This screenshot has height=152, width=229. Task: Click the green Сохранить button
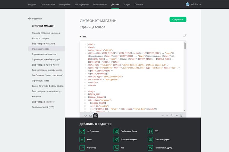click(x=178, y=19)
